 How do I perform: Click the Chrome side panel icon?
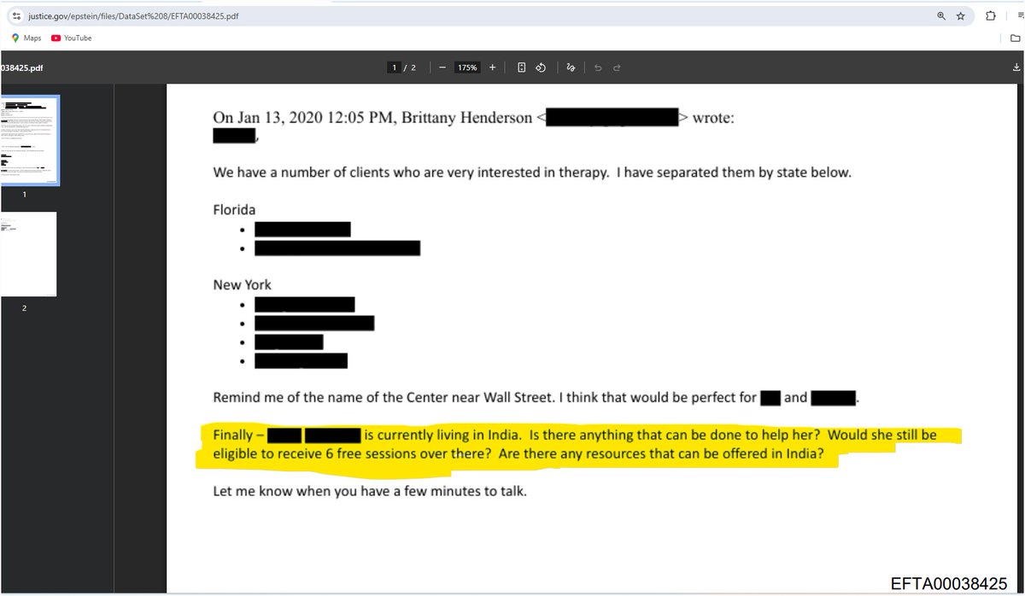[1020, 15]
